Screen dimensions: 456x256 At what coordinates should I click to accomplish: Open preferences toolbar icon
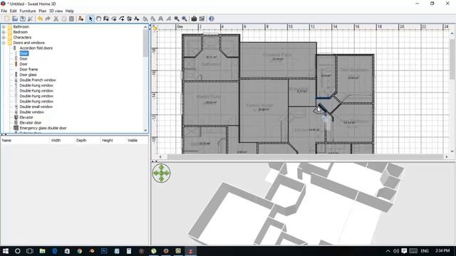pyautogui.click(x=30, y=19)
